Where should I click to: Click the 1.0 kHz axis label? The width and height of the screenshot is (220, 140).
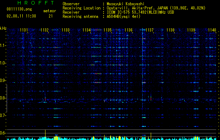pos(3,63)
